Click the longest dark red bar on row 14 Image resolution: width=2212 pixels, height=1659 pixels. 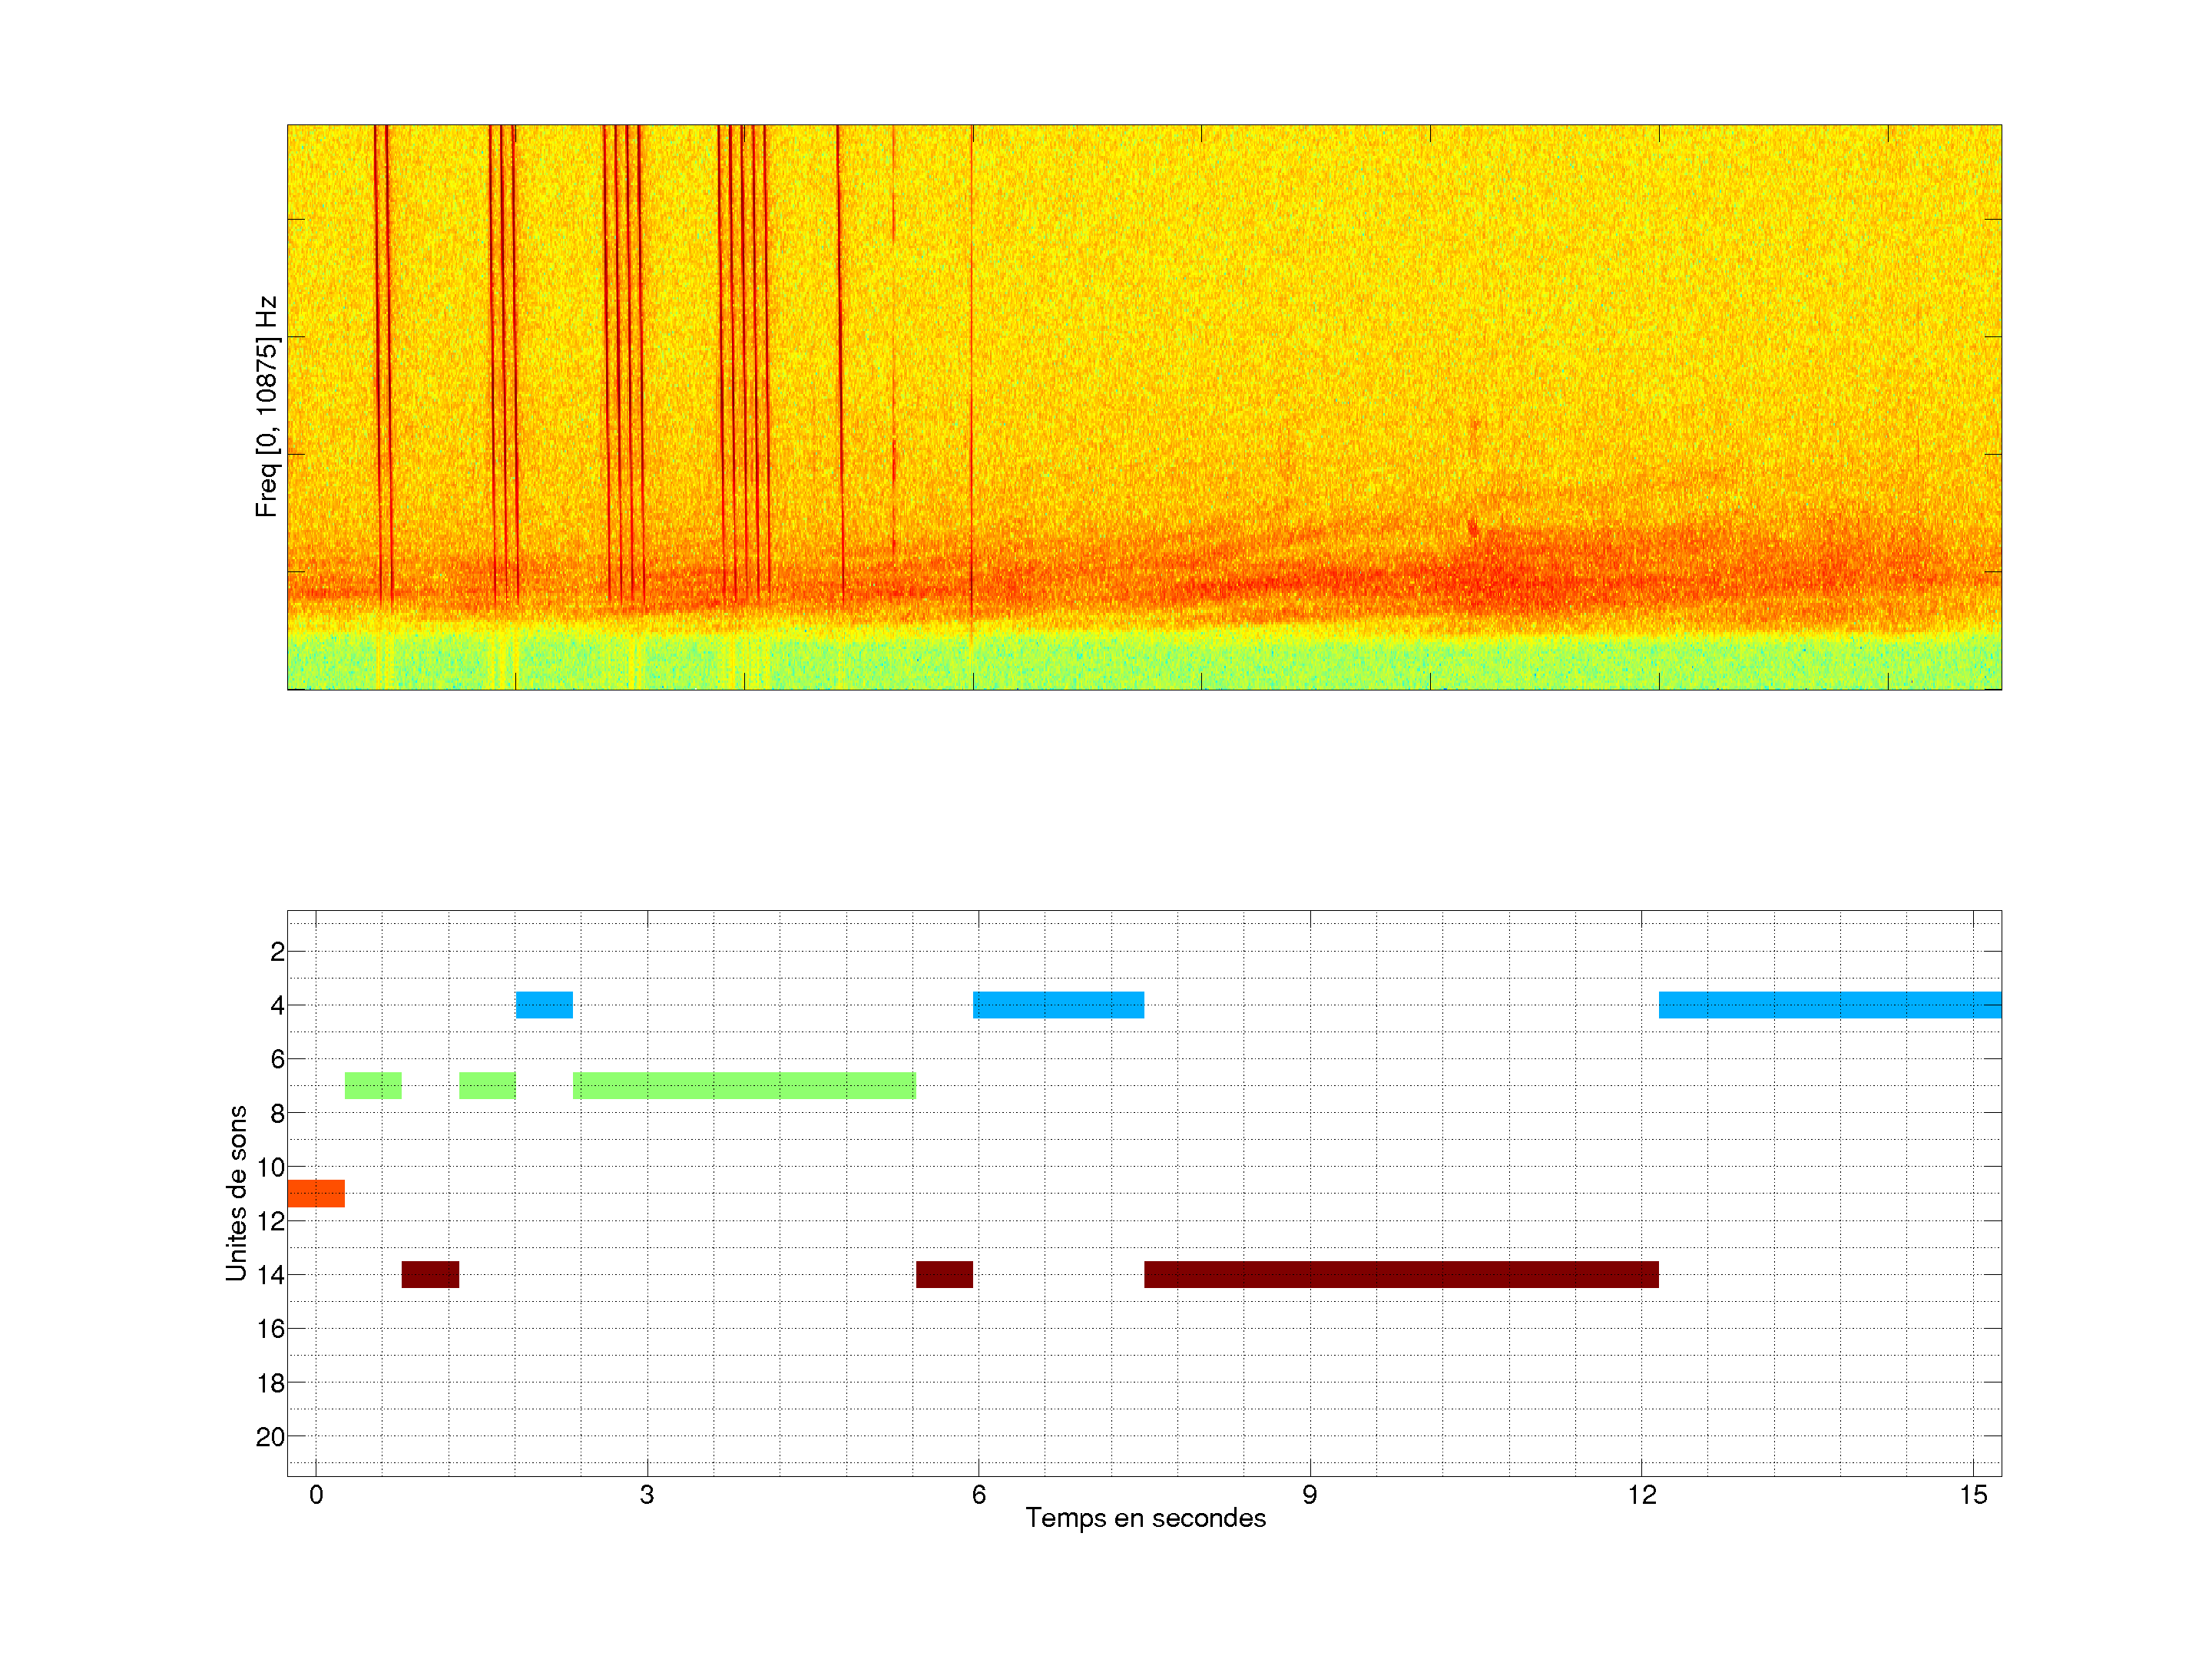1401,1274
